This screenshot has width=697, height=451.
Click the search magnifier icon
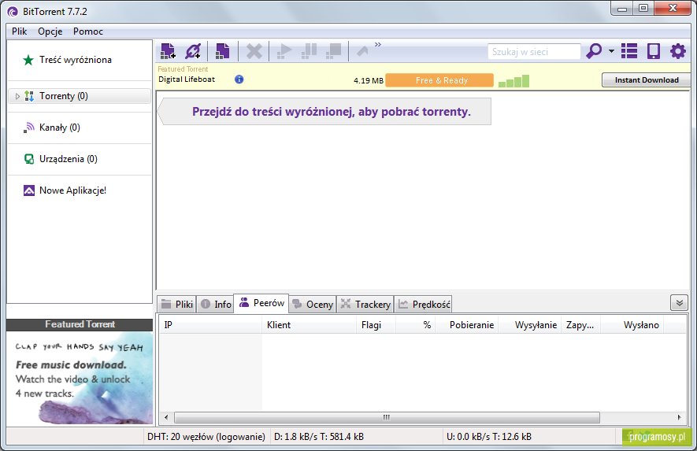[x=593, y=51]
